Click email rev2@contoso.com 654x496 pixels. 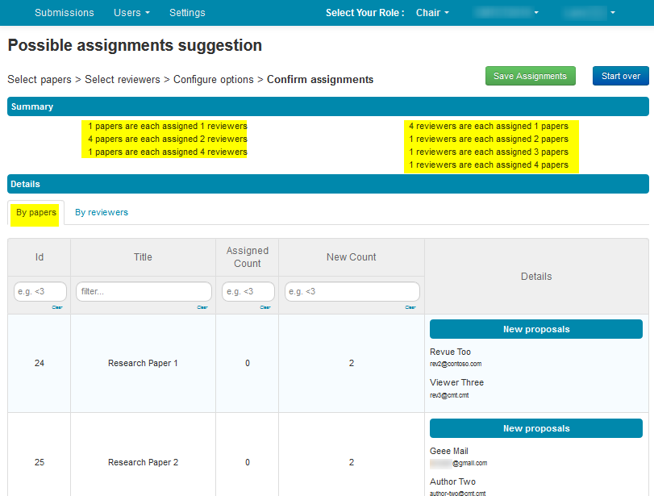pyautogui.click(x=456, y=364)
